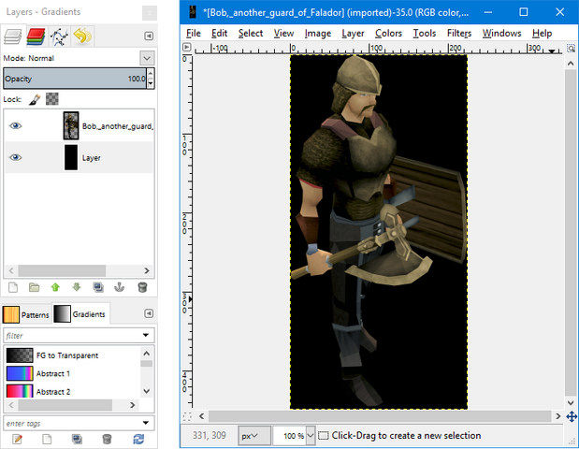Open the Layers dock tab menu arrow
The width and height of the screenshot is (579, 449).
[149, 36]
